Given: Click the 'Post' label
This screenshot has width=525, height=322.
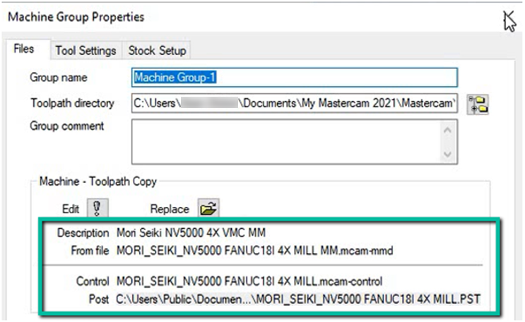Looking at the screenshot, I should (99, 299).
